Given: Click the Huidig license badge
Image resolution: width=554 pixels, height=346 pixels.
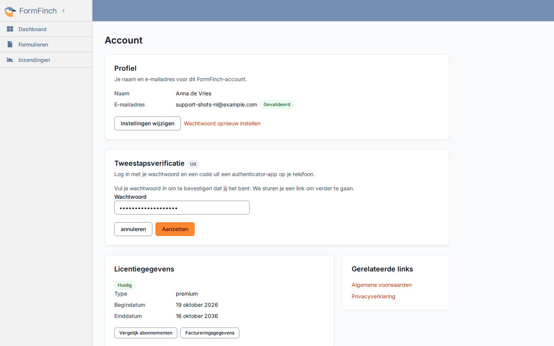Looking at the screenshot, I should [x=125, y=285].
